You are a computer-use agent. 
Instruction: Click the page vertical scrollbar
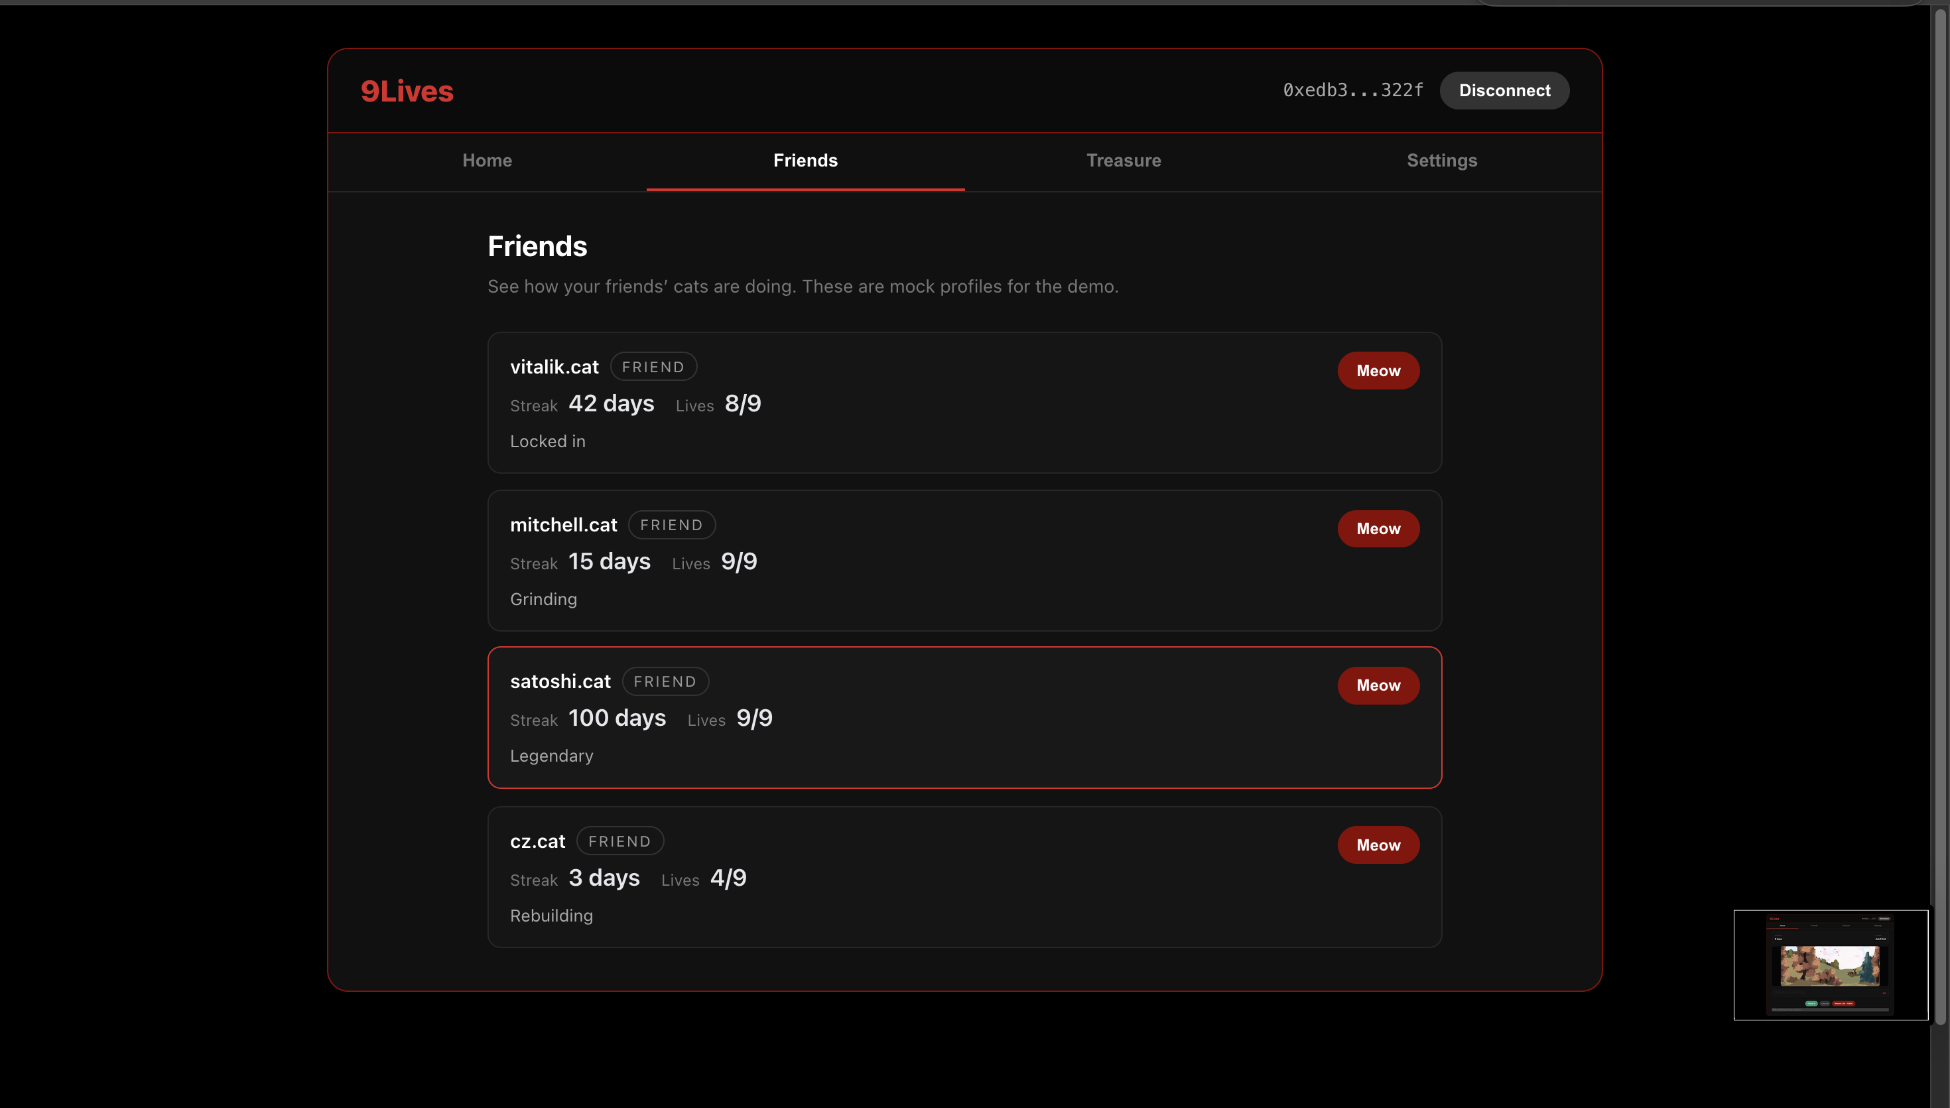1940,518
